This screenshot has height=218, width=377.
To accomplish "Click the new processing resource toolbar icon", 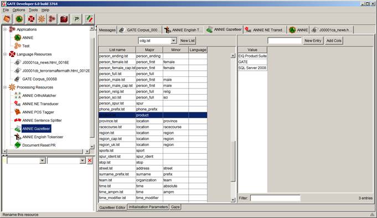I will pos(42,19).
